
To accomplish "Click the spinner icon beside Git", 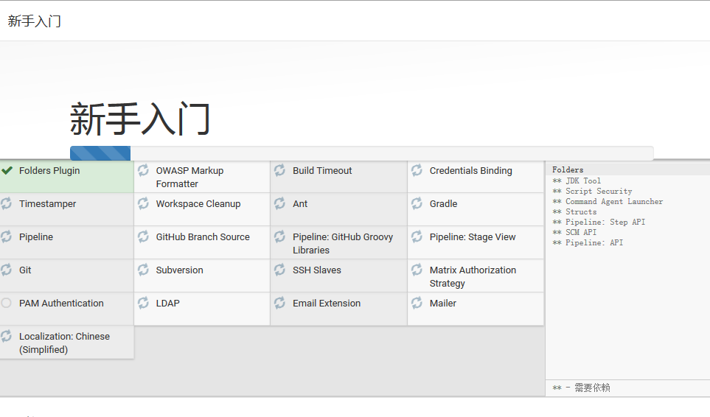I will pyautogui.click(x=7, y=270).
